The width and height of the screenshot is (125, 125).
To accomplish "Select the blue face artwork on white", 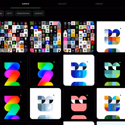I will (x=79, y=70).
